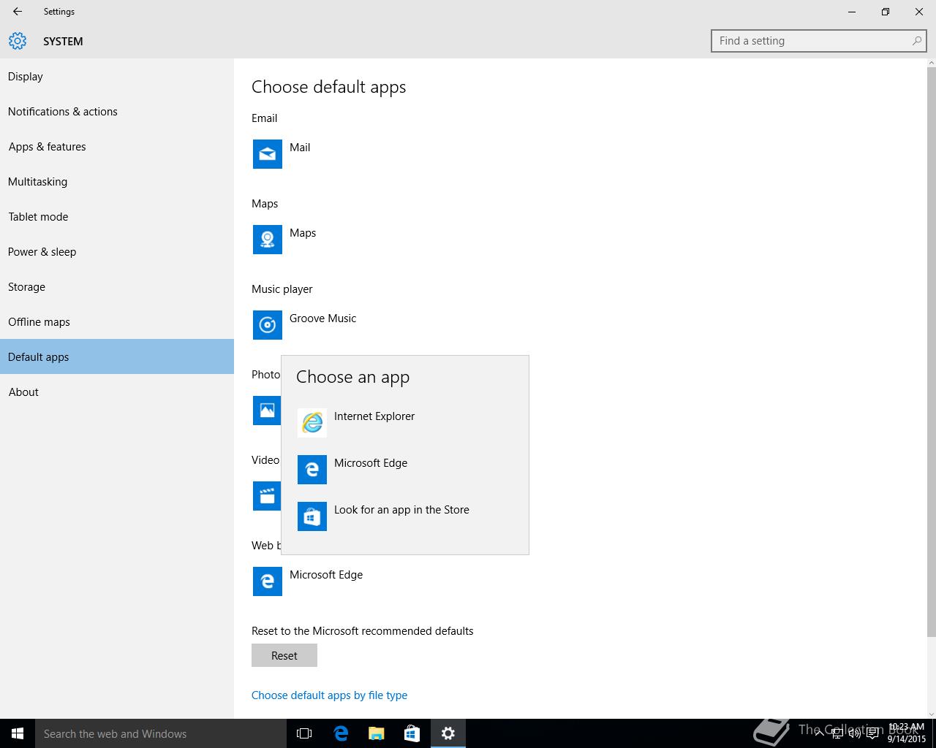Select Microsoft Edge label in Choose an app

coord(371,463)
